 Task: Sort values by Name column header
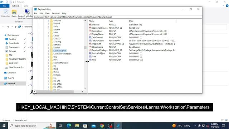pos(98,21)
